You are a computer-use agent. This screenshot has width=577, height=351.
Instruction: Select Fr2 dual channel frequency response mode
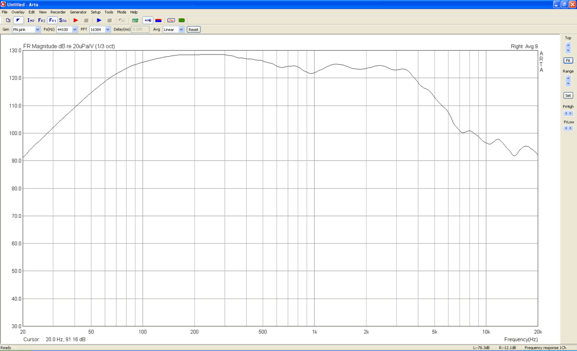42,20
